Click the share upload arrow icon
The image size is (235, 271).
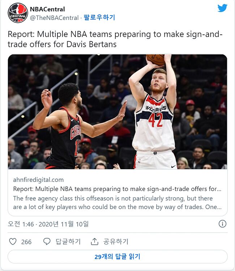point(94,241)
